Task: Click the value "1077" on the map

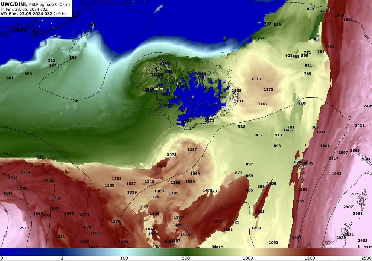Action: pyautogui.click(x=144, y=207)
